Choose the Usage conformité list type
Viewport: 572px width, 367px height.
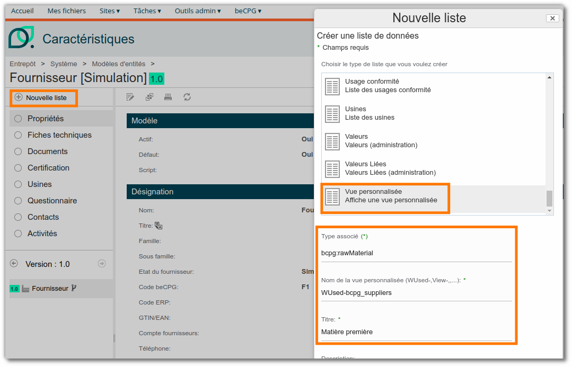click(x=434, y=86)
